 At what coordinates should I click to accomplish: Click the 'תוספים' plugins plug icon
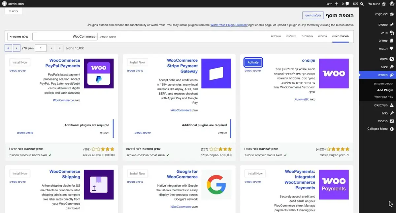(x=392, y=75)
